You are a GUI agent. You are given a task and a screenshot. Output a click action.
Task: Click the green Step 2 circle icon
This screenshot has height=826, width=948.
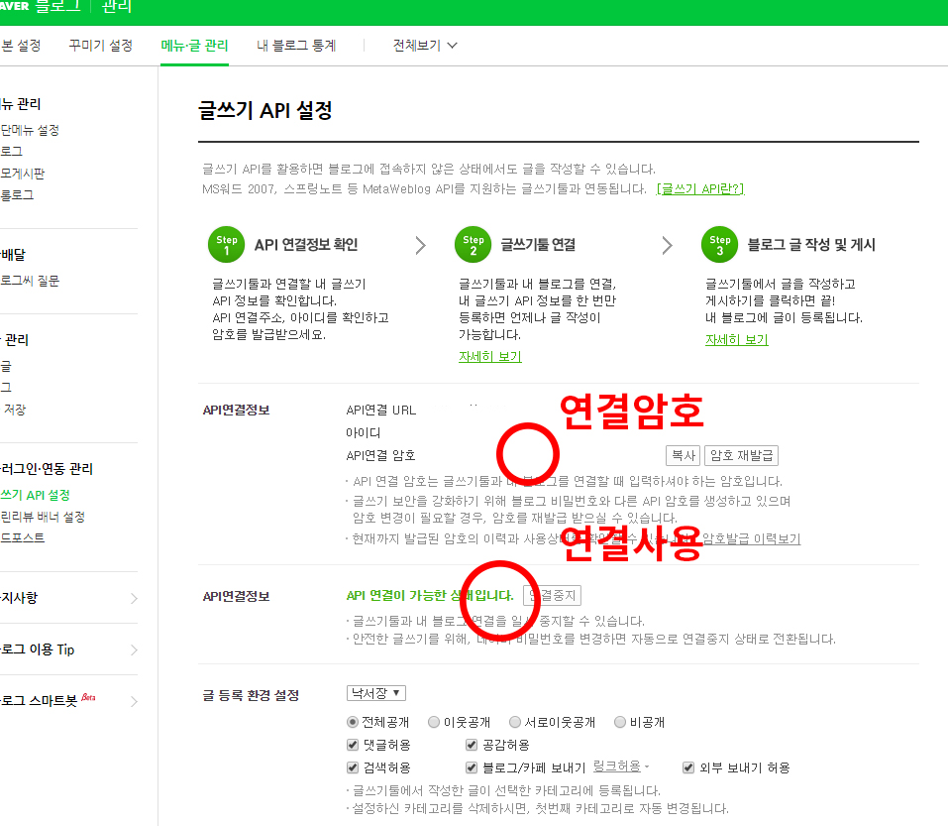pyautogui.click(x=474, y=245)
